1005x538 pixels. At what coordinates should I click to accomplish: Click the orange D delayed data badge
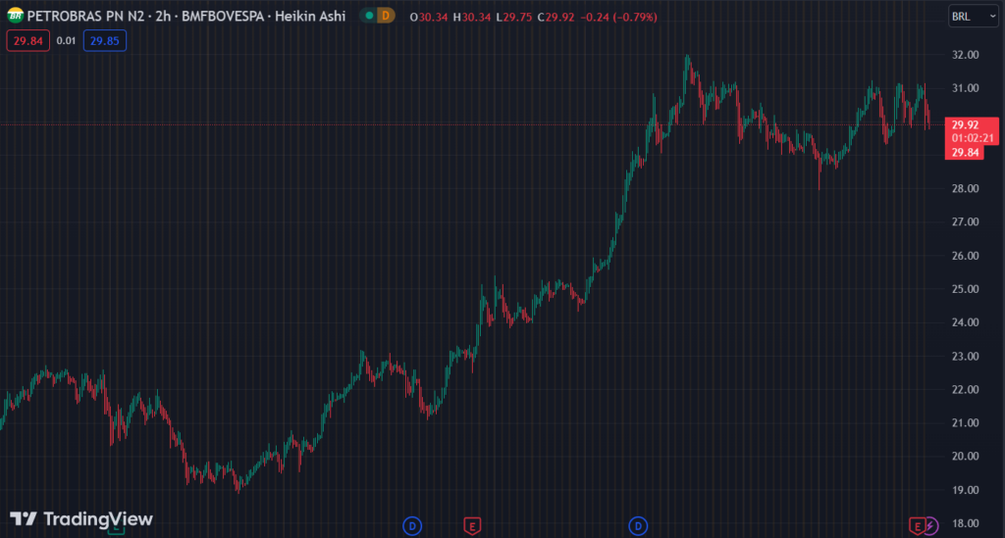[x=386, y=16]
